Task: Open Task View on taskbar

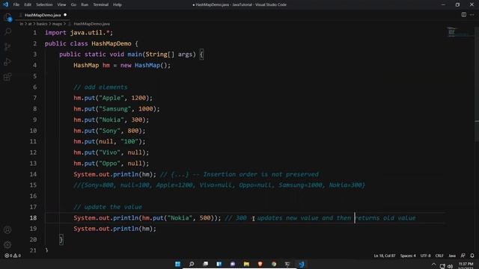Action: click(x=206, y=264)
